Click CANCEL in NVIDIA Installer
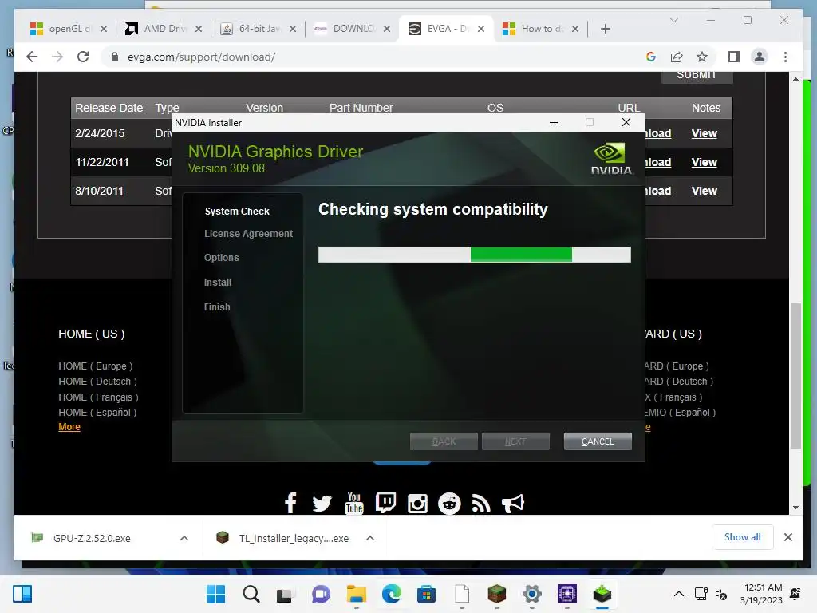 pyautogui.click(x=598, y=441)
